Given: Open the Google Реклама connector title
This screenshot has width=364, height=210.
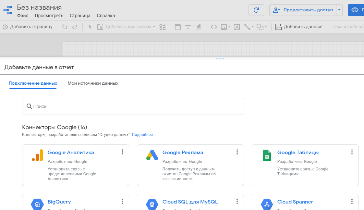Looking at the screenshot, I should [x=183, y=153].
